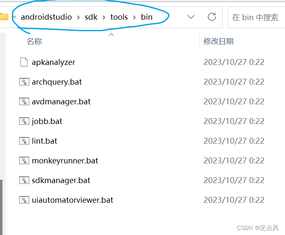Navigate to androidstudio in breadcrumb
This screenshot has width=285, height=235.
[x=46, y=17]
